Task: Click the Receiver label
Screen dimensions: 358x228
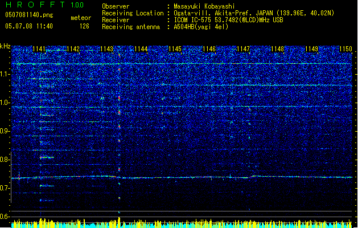Action: point(116,20)
